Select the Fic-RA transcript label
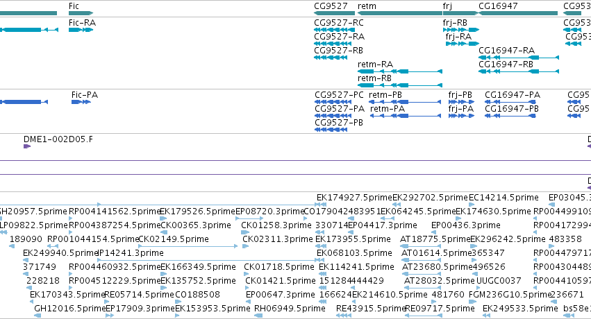 coord(82,23)
